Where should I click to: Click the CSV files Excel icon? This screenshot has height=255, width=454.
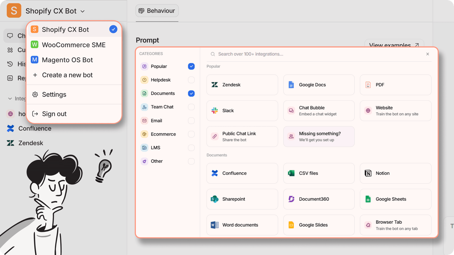pyautogui.click(x=291, y=173)
